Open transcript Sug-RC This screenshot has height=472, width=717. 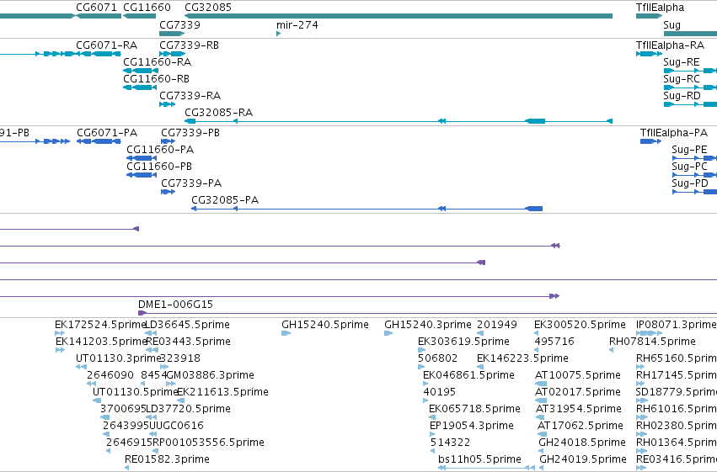[682, 79]
